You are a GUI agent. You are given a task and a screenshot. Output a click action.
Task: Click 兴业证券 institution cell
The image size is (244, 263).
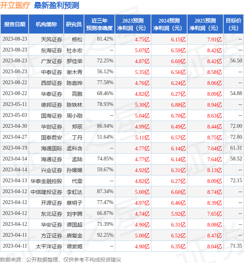click(x=52, y=170)
